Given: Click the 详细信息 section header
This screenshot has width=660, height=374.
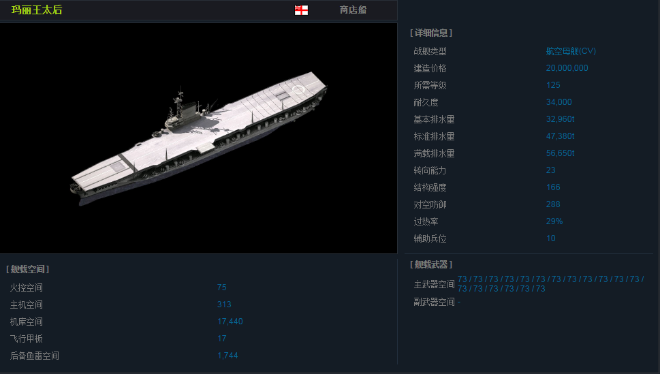Looking at the screenshot, I should point(431,33).
